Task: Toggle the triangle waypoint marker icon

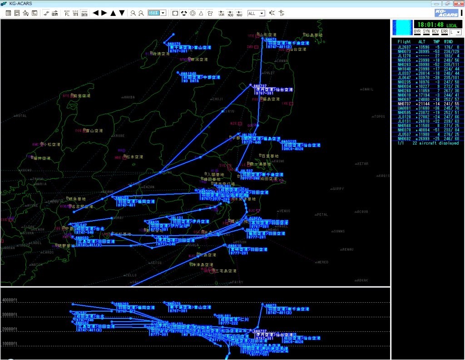Action: [201, 13]
